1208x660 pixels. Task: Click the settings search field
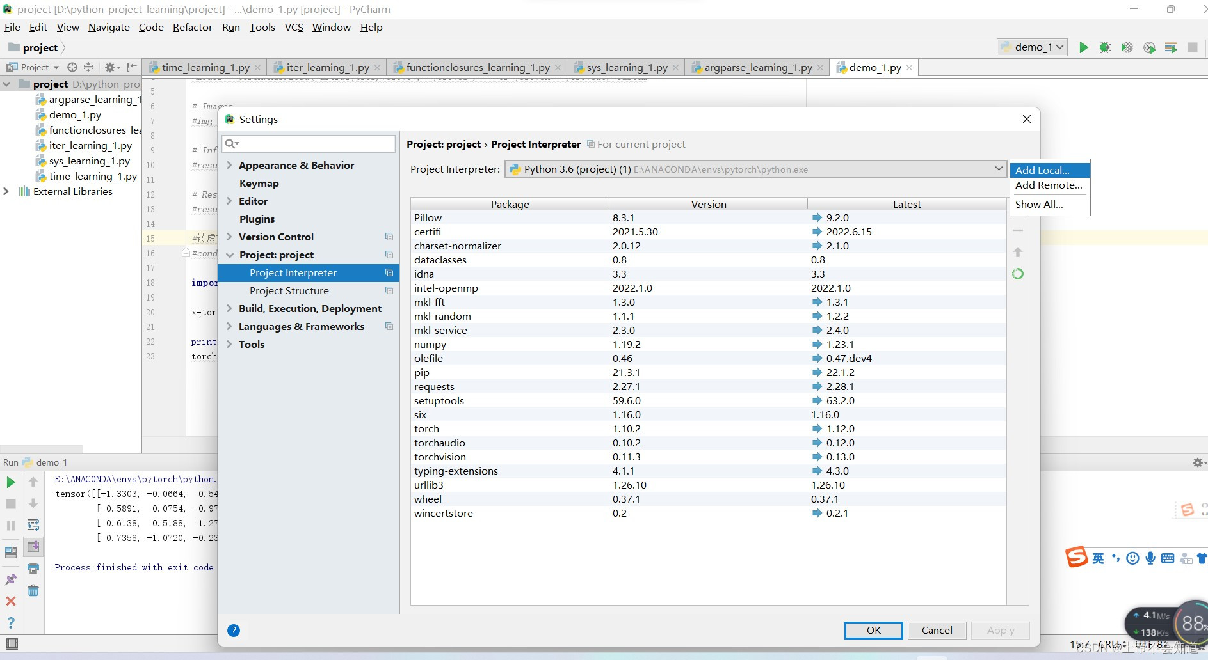(x=309, y=144)
